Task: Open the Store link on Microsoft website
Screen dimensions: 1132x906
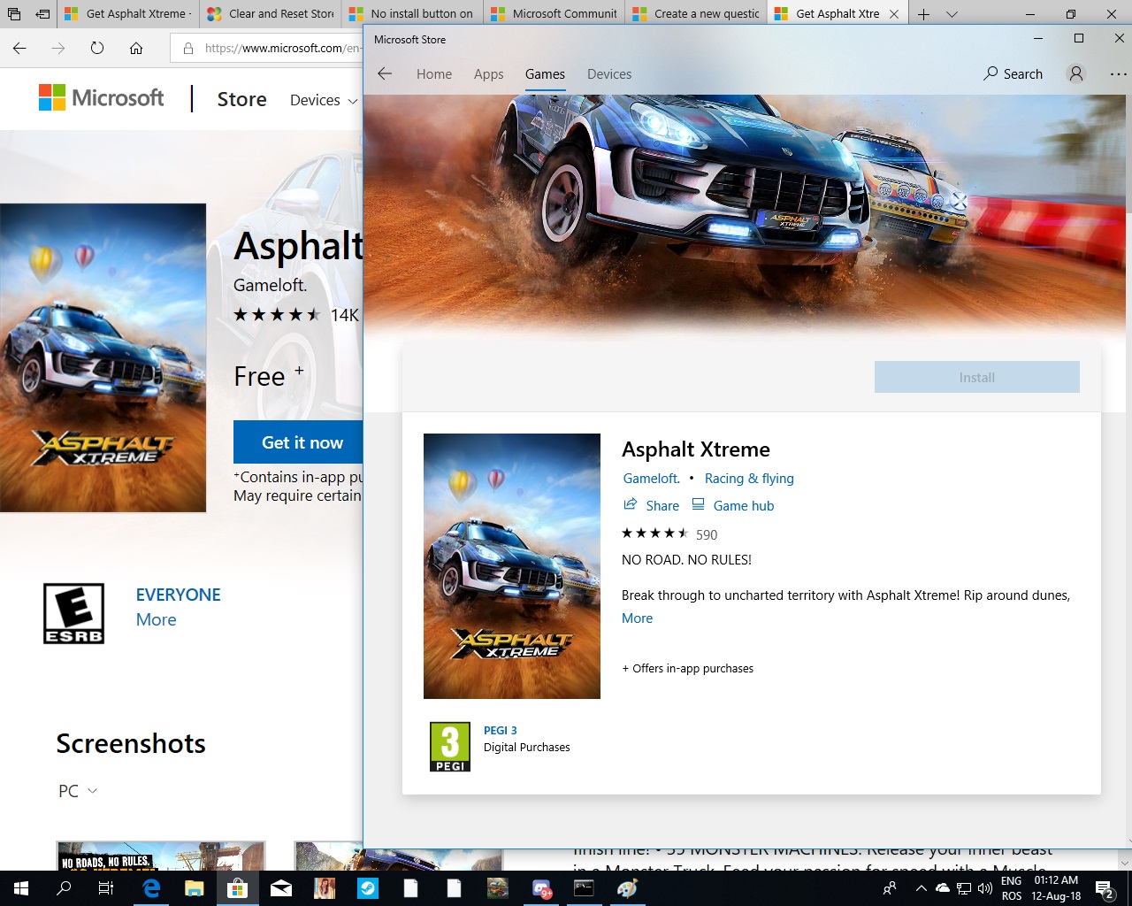Action: [x=241, y=99]
